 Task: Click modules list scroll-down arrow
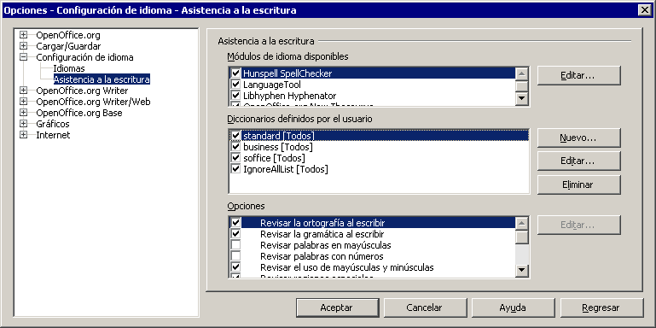(522, 98)
